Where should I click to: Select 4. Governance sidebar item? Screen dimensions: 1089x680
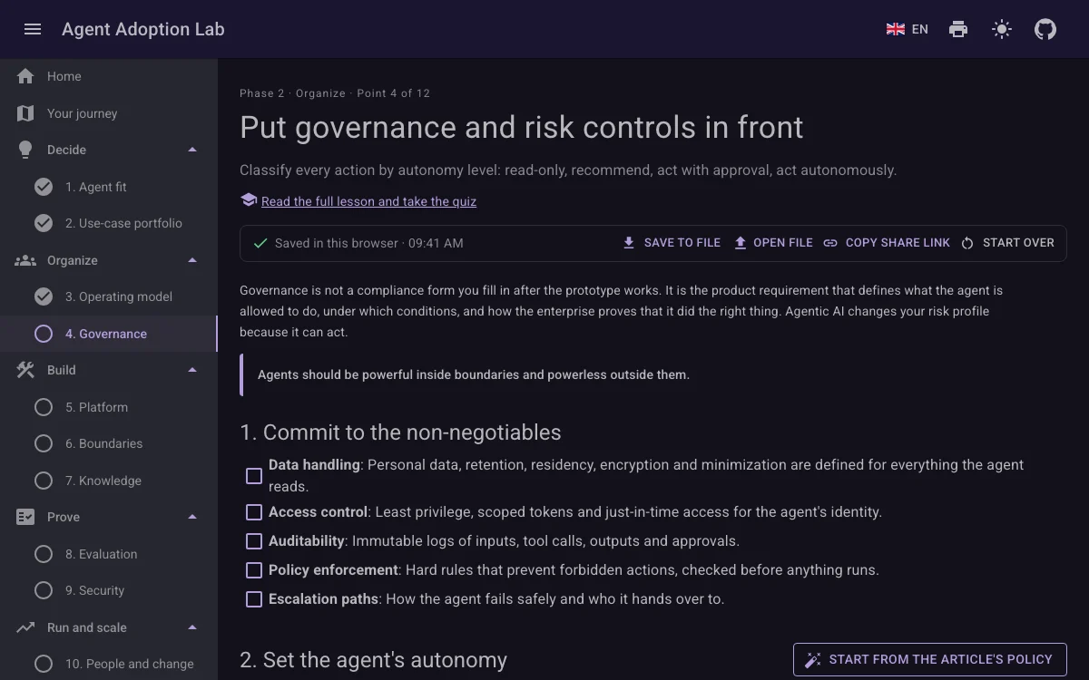pyautogui.click(x=109, y=334)
